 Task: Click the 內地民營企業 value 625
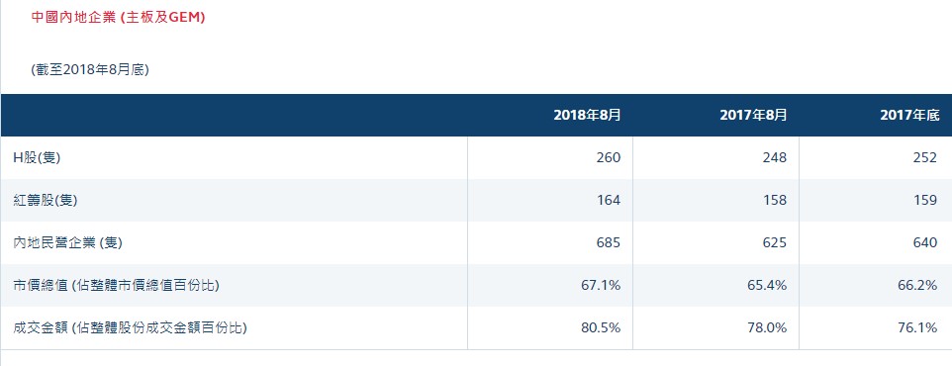pyautogui.click(x=774, y=242)
